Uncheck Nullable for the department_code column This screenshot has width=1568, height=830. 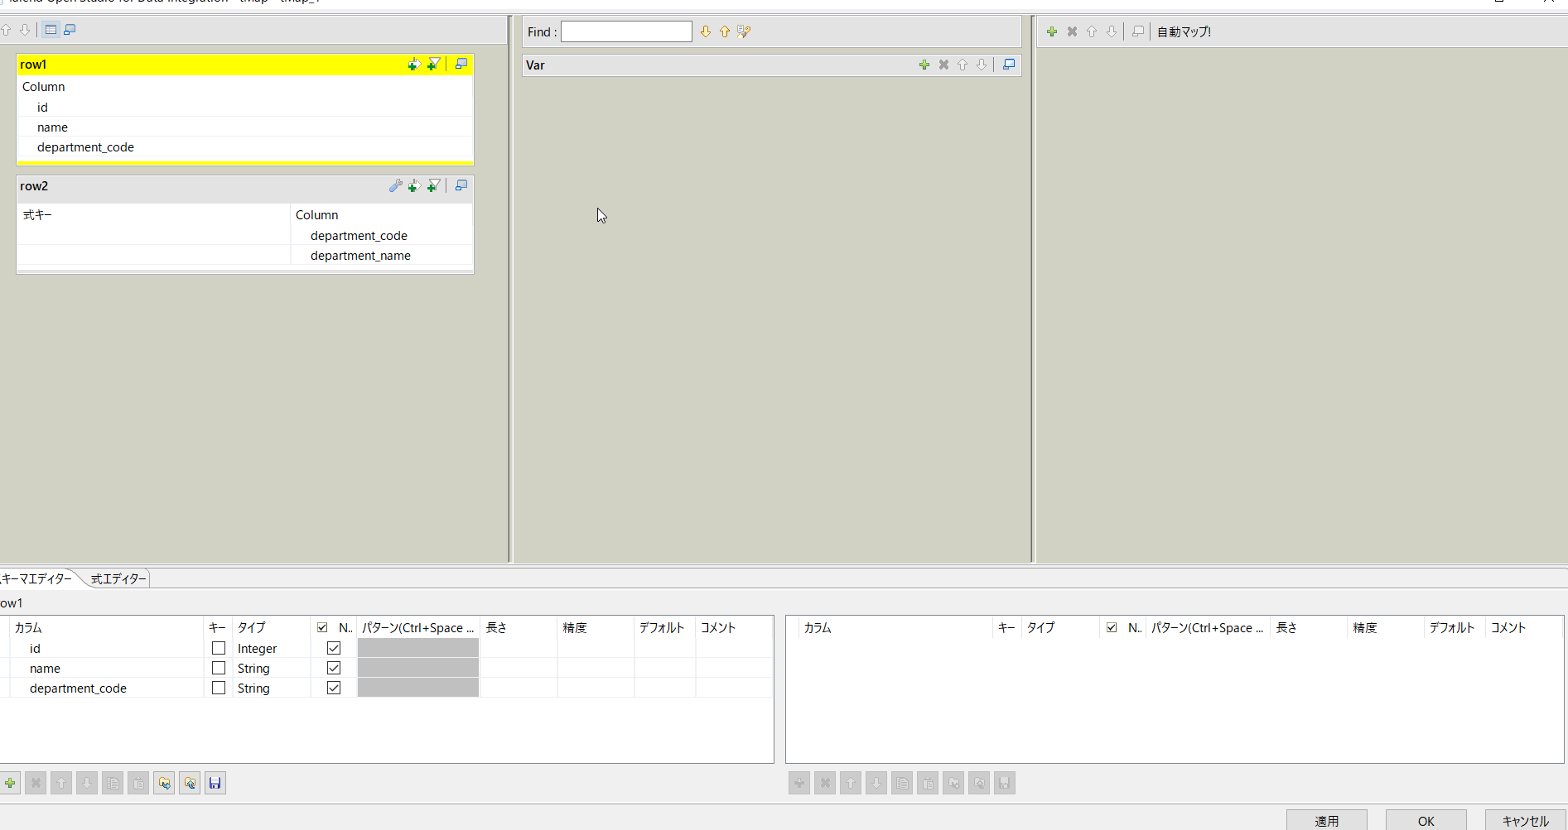[334, 688]
